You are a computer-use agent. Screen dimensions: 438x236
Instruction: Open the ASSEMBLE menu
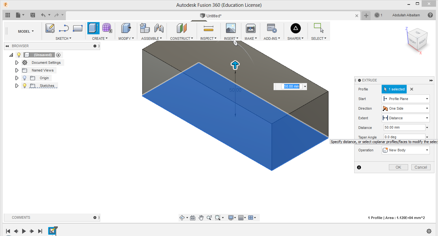[152, 38]
